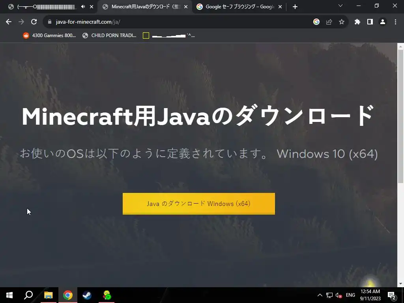Viewport: 404px width, 303px height.
Task: Click the Chrome taskbar icon
Action: [68, 295]
